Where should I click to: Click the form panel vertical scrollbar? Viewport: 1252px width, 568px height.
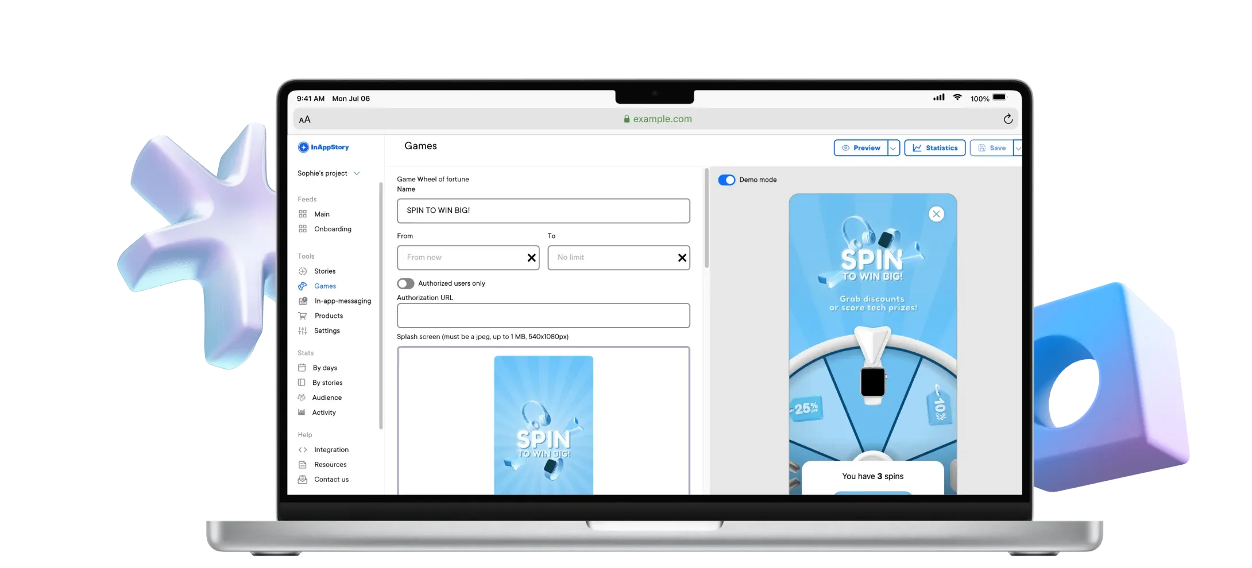(x=706, y=218)
